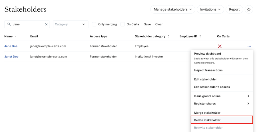Click red X On Carta status icon

[220, 46]
